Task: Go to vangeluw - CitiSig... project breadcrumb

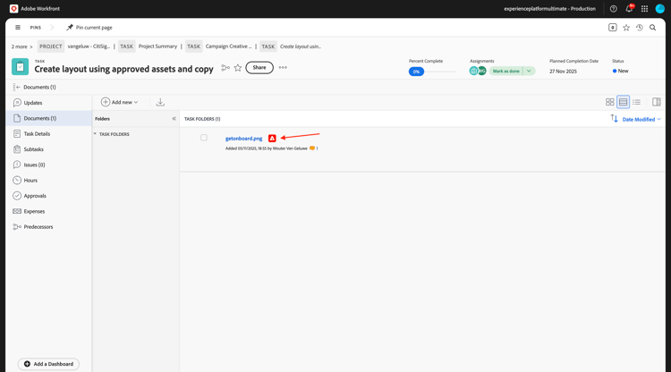Action: point(89,46)
